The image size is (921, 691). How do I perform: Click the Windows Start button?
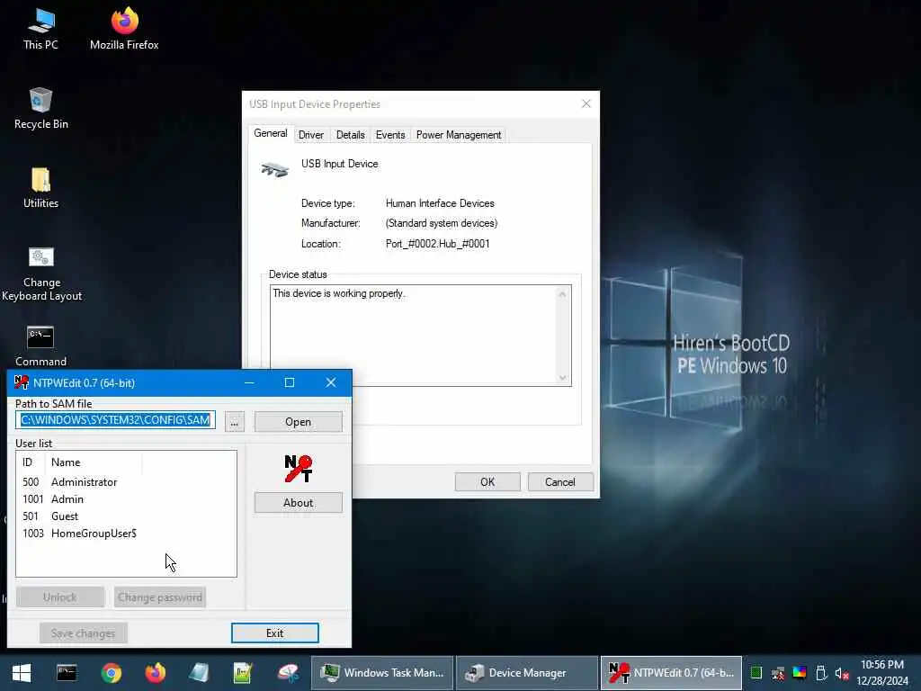22,673
